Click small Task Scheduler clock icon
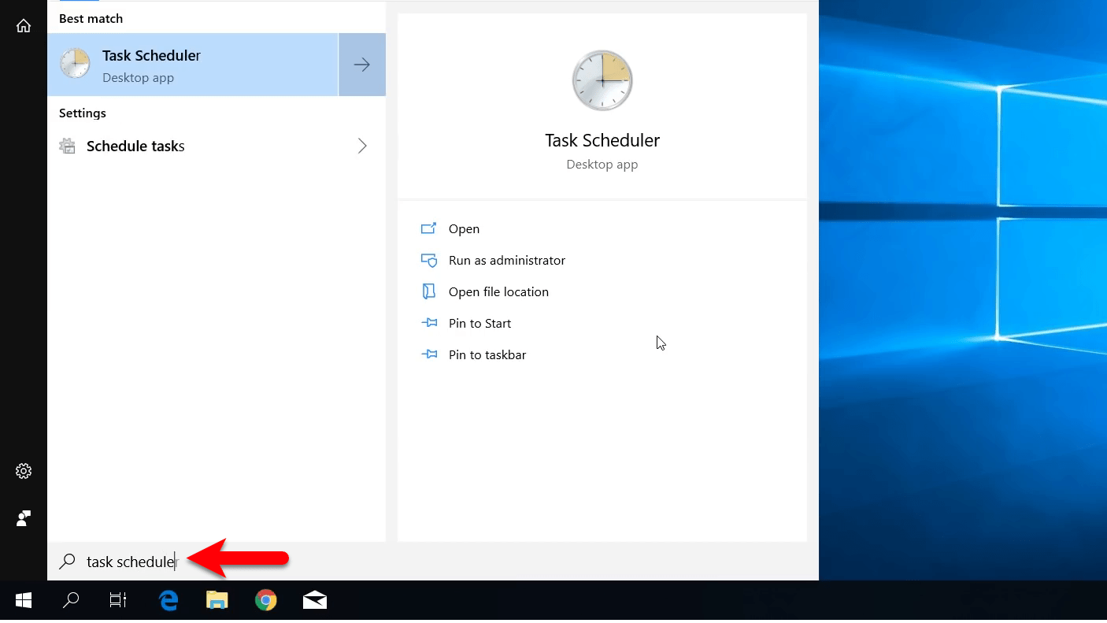 click(x=75, y=64)
